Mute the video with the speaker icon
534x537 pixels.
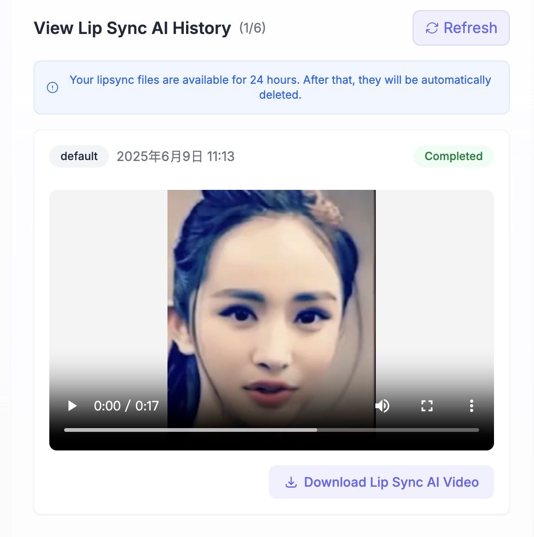(382, 406)
